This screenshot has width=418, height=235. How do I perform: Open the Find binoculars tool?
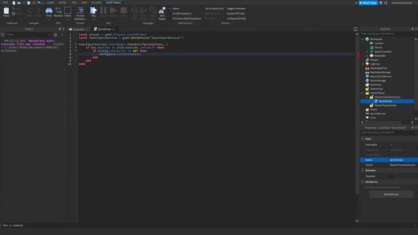(49, 10)
